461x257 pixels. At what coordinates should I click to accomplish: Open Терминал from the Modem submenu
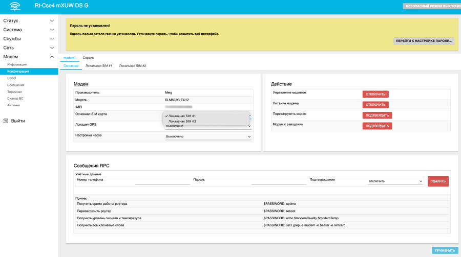[15, 91]
